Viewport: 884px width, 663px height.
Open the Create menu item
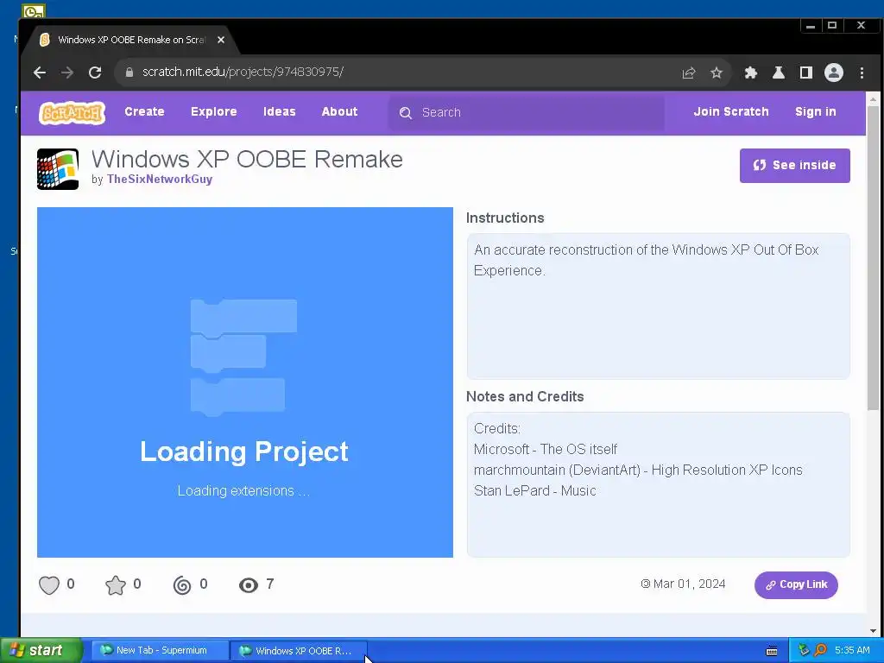pyautogui.click(x=144, y=111)
